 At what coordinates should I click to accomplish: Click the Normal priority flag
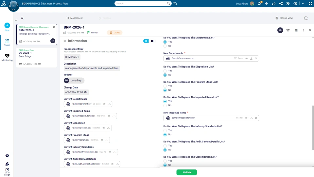(92, 32)
